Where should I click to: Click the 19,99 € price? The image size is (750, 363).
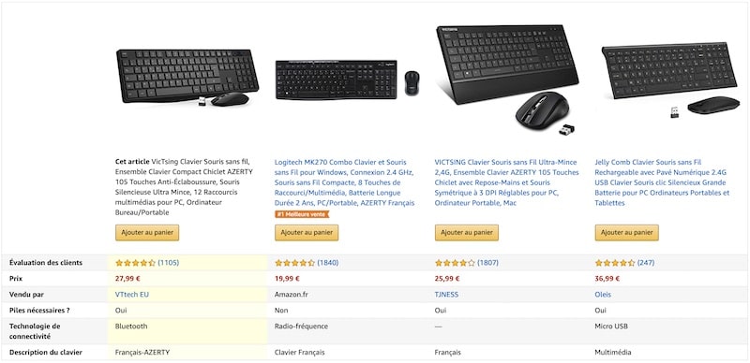pyautogui.click(x=287, y=279)
